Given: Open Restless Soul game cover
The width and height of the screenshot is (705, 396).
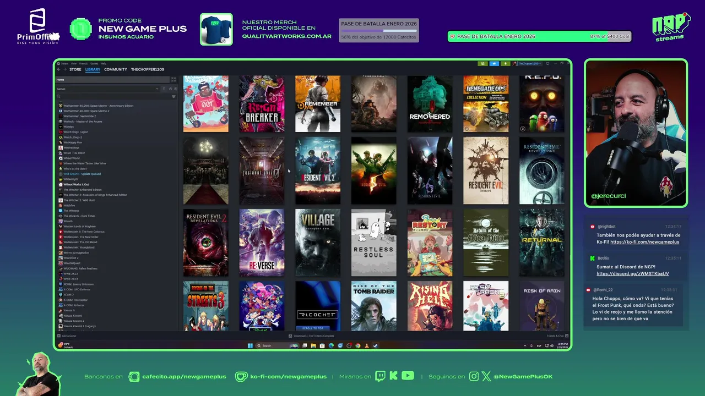Looking at the screenshot, I should (x=374, y=243).
